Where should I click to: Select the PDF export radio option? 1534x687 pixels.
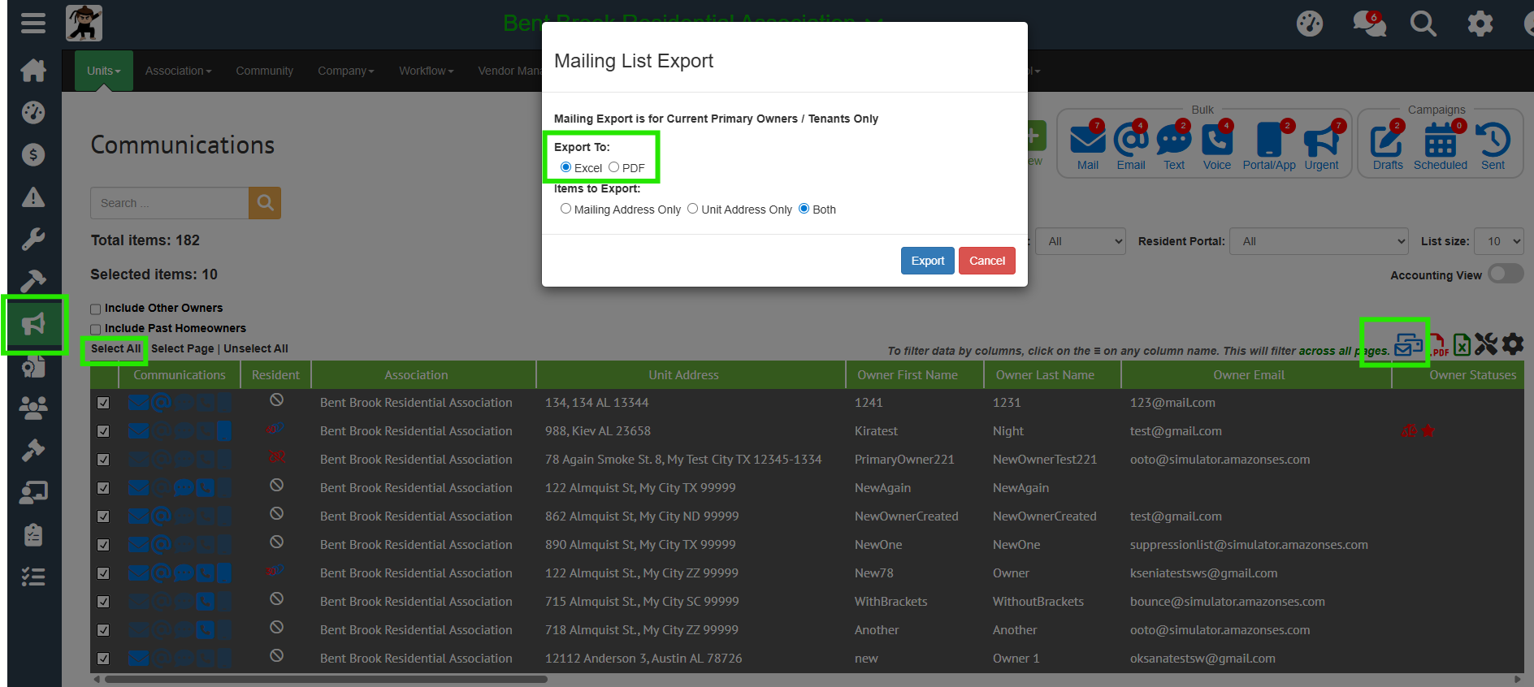pos(614,167)
